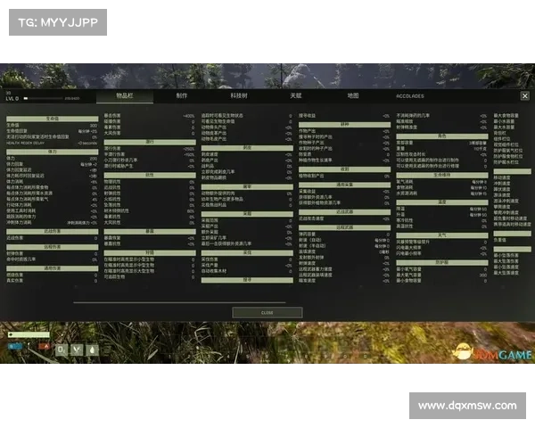This screenshot has width=535, height=428.
Task: Click the water drop HUD icon
Action: 93,350
